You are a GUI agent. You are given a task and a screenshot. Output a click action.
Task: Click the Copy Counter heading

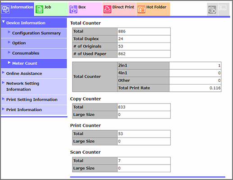coord(86,99)
